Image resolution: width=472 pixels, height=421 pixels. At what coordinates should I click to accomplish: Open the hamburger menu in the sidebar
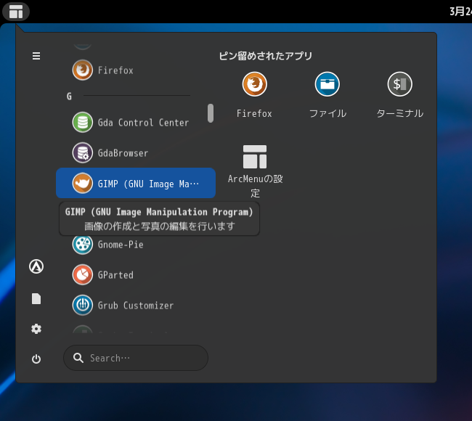pos(36,56)
